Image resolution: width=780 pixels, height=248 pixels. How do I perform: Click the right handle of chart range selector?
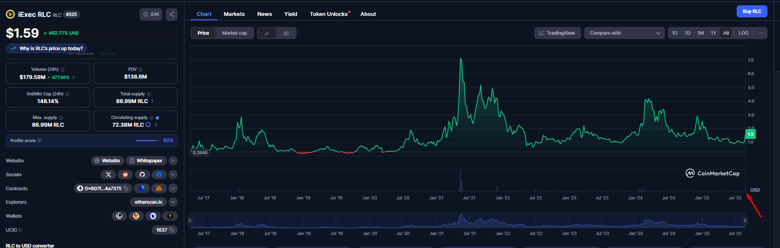click(745, 221)
